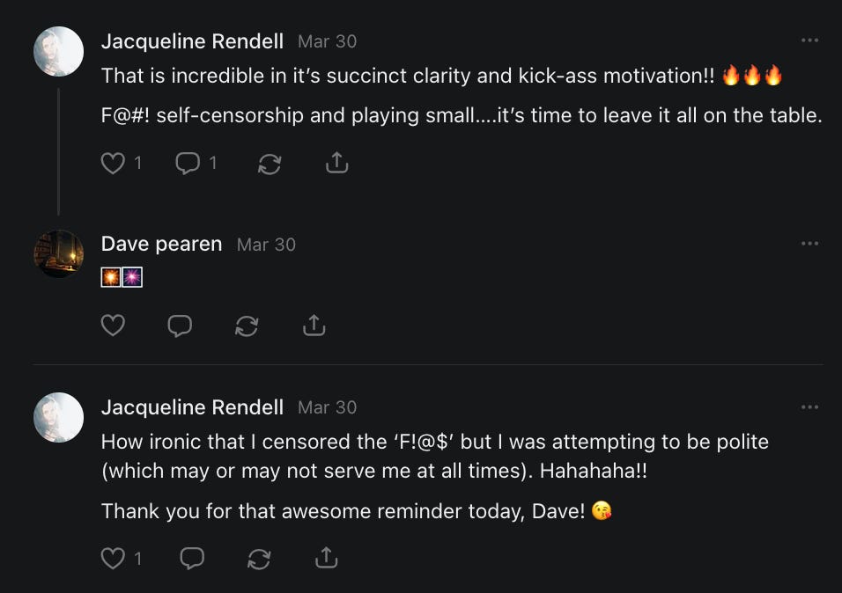Restack Jacqueline's first comment

click(x=269, y=164)
